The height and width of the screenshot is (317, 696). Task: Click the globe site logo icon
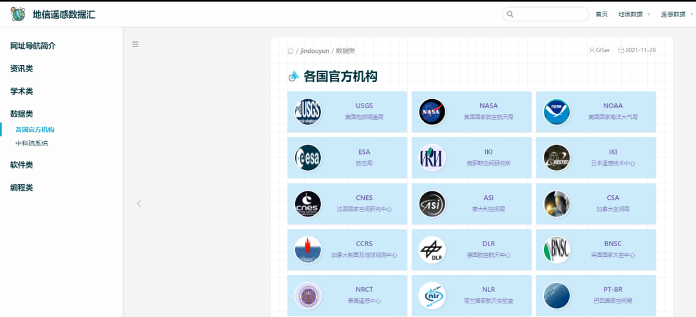(18, 14)
